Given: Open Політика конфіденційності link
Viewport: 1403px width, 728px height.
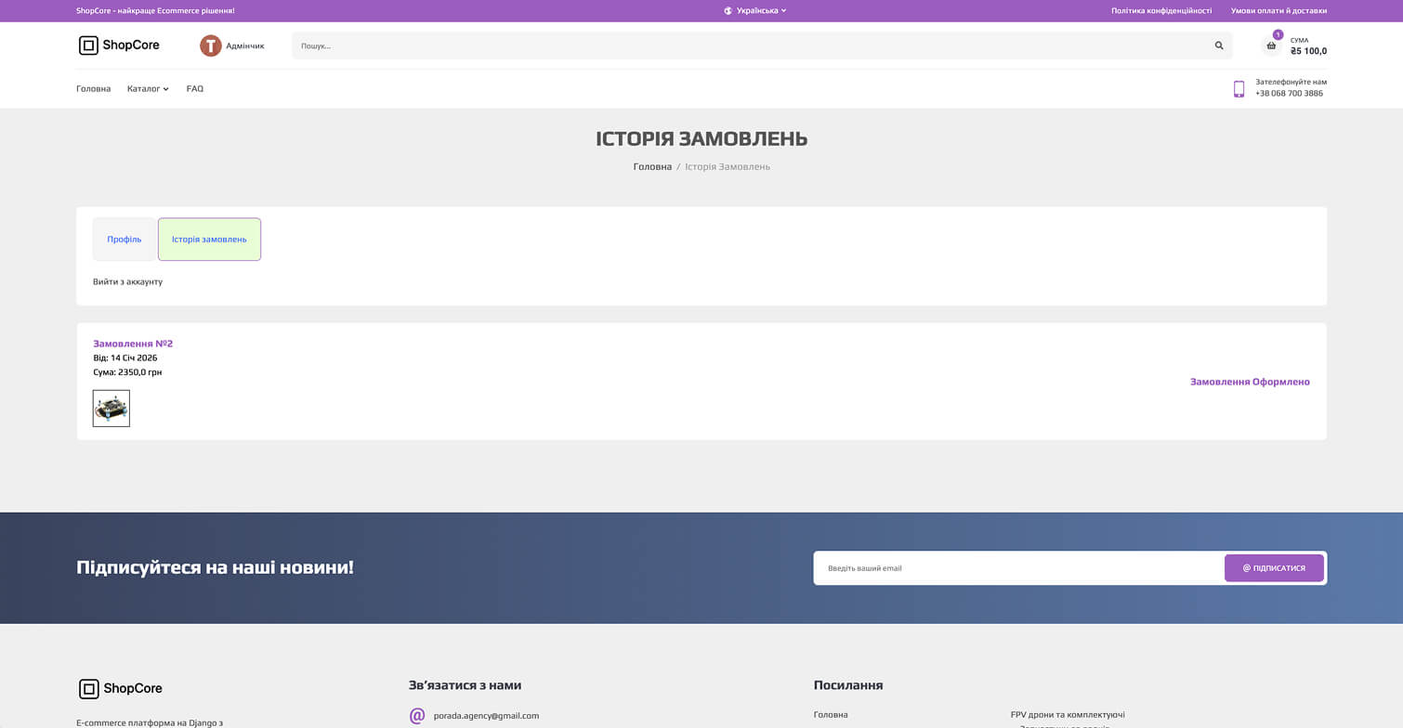Looking at the screenshot, I should 1160,11.
